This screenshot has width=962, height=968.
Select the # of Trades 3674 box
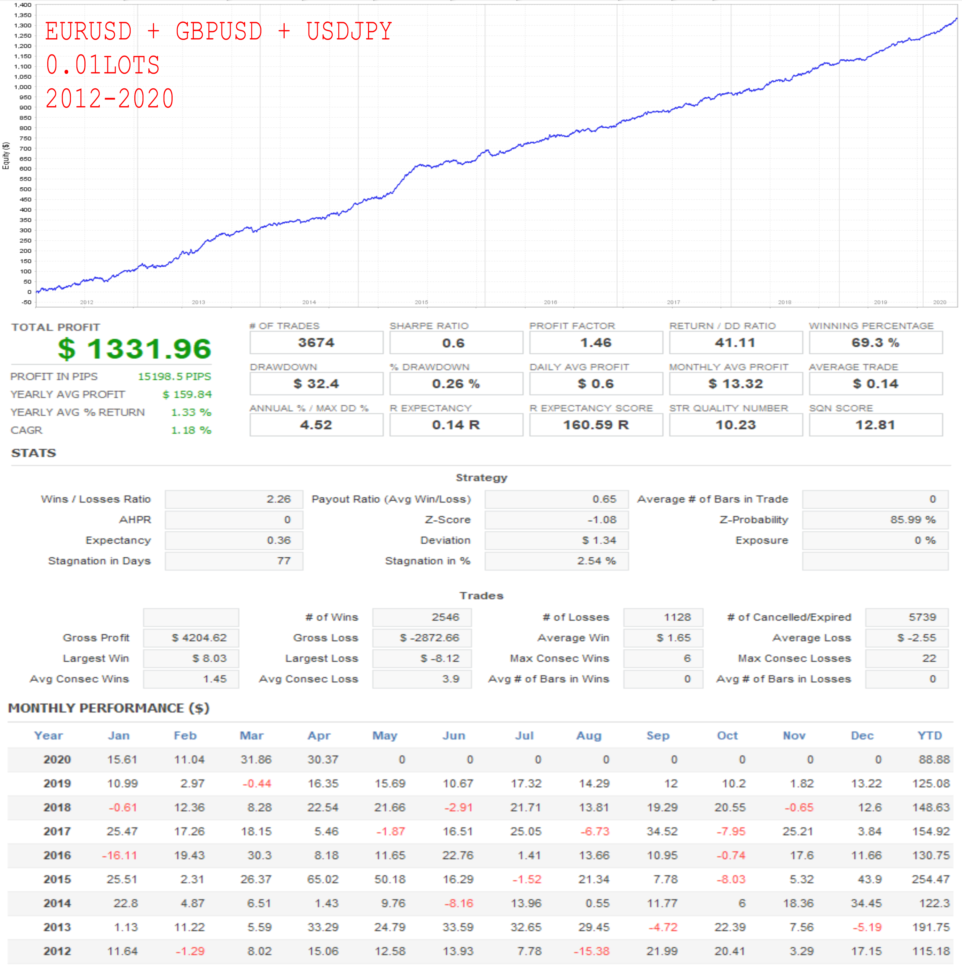coord(316,343)
